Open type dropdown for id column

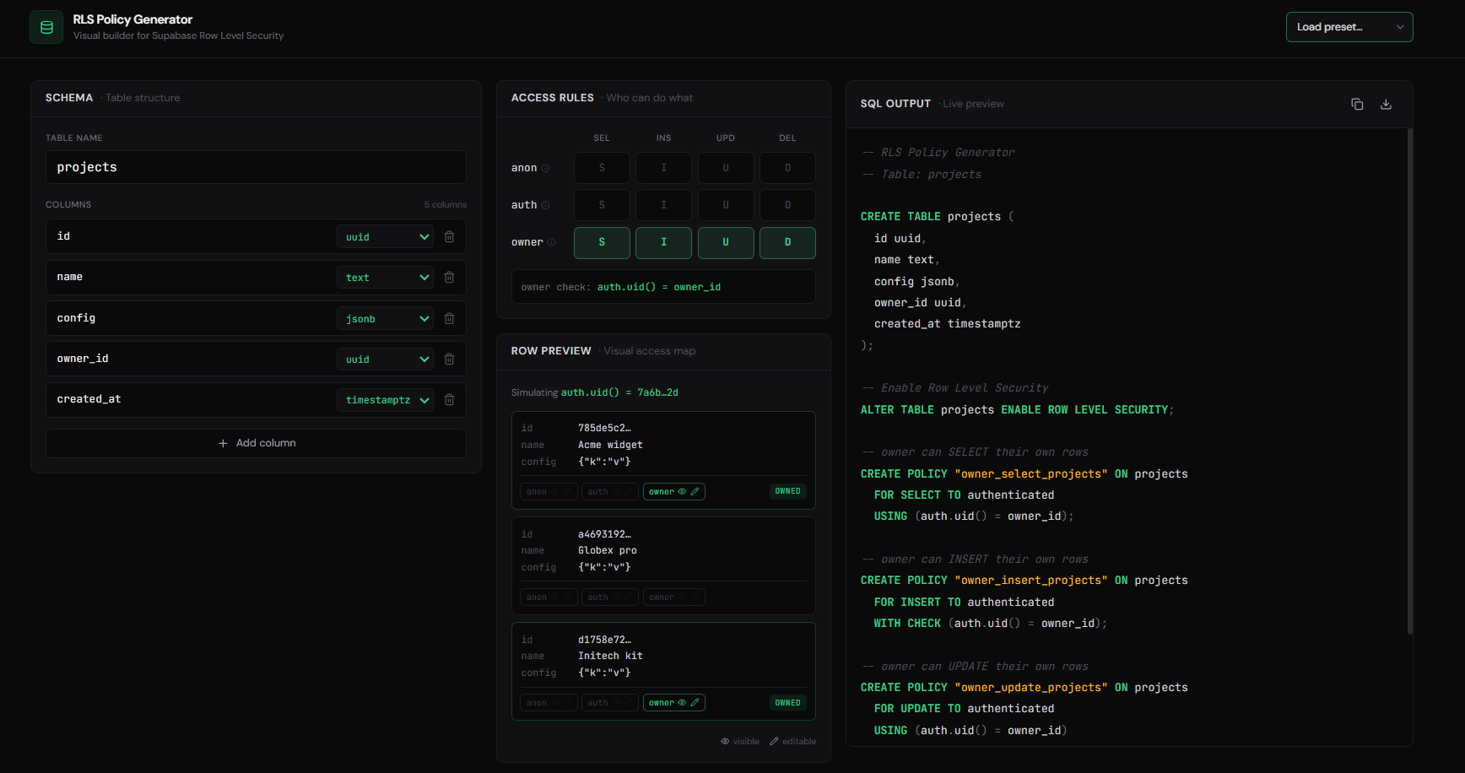coord(385,237)
